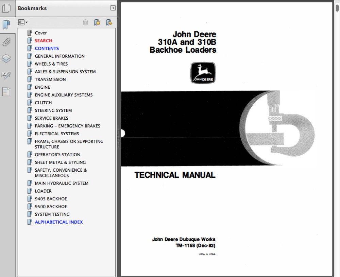Viewport: 340px width, 277px height.
Task: Jump to the CLUTCH section
Action: [44, 103]
